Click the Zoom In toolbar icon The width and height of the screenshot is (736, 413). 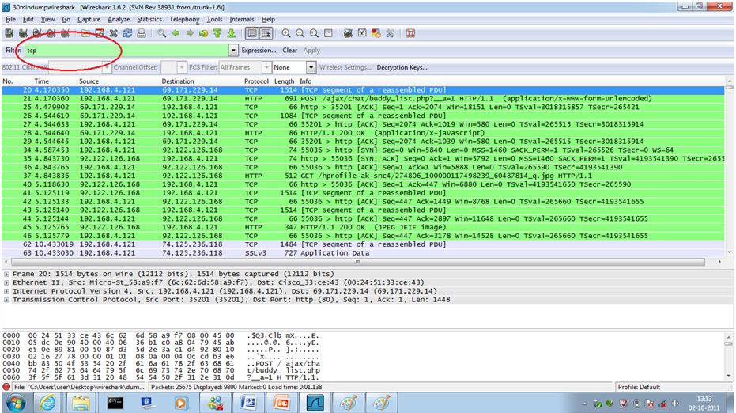[x=286, y=34]
